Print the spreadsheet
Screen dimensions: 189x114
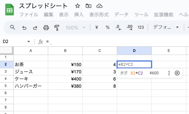coord(46,28)
